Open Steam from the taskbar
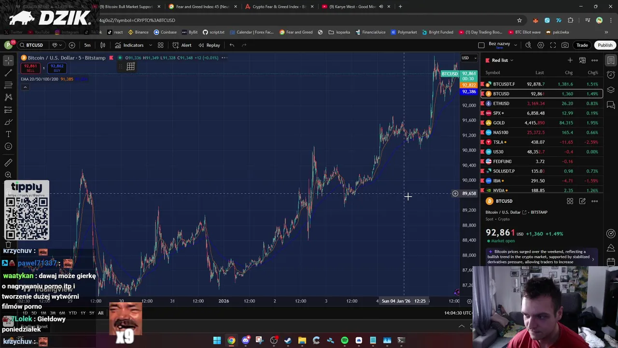 pyautogui.click(x=288, y=341)
